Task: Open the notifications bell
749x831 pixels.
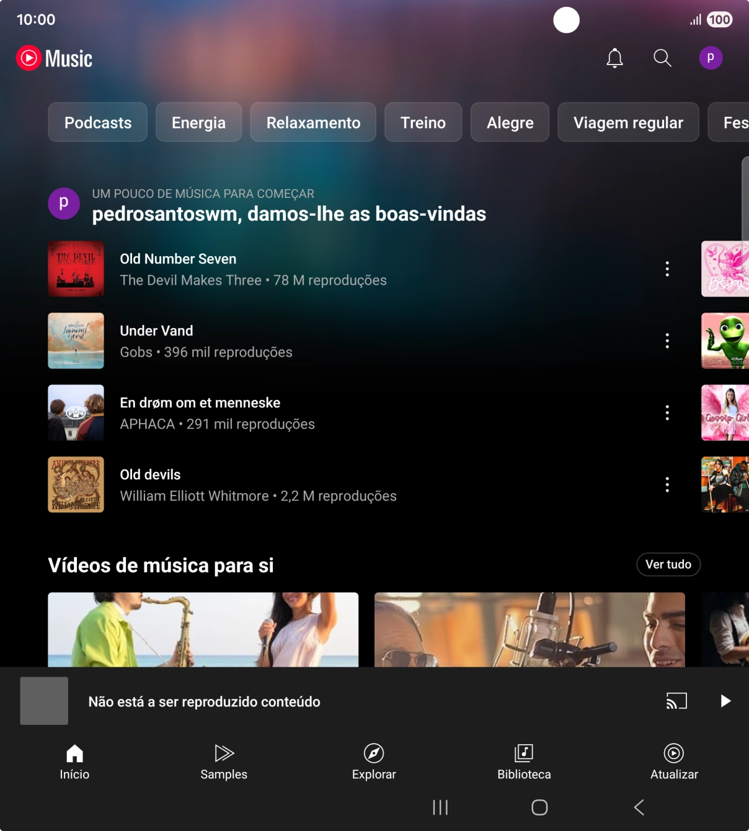Action: [x=614, y=58]
